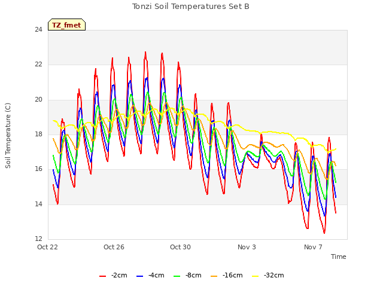The width and height of the screenshot is (383, 287).
Task: Click the Nov 3 x-axis tick label
Action: tap(247, 247)
